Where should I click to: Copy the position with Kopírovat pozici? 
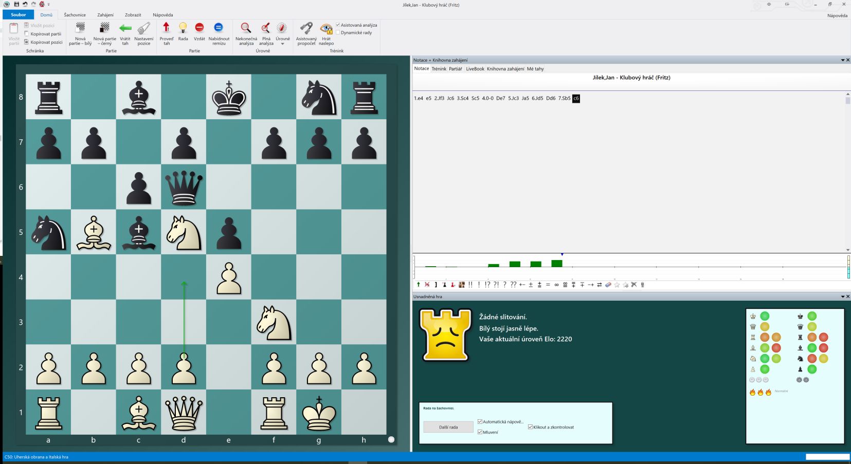[43, 42]
